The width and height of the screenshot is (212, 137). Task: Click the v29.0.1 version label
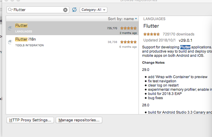tap(185, 40)
